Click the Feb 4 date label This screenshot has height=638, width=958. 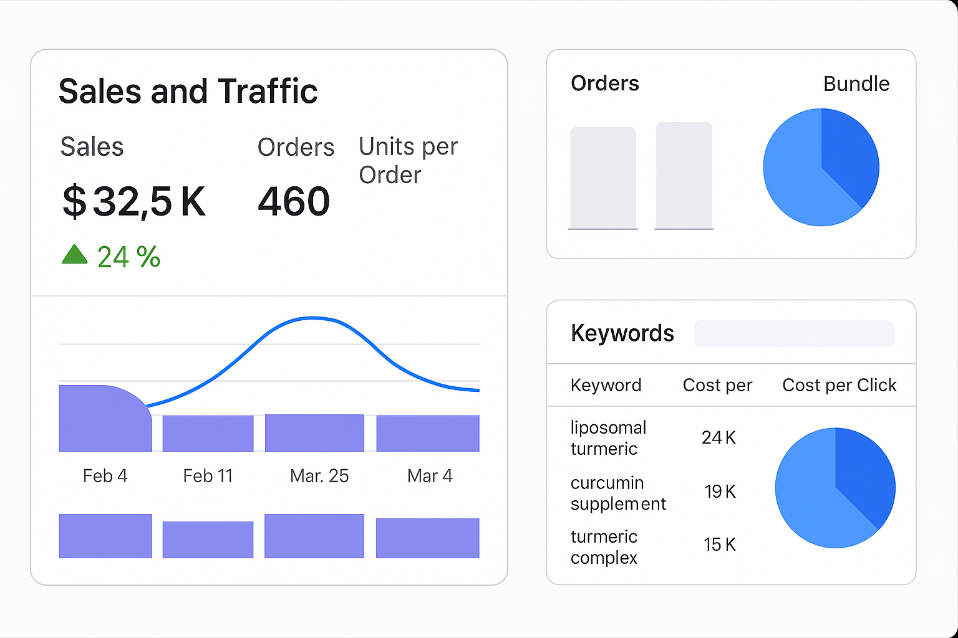(105, 476)
